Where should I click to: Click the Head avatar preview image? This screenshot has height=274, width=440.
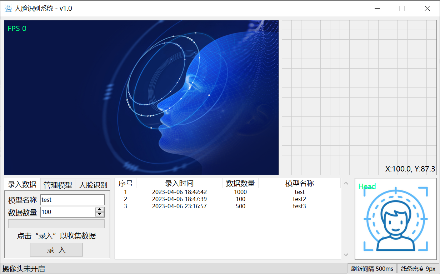click(395, 219)
